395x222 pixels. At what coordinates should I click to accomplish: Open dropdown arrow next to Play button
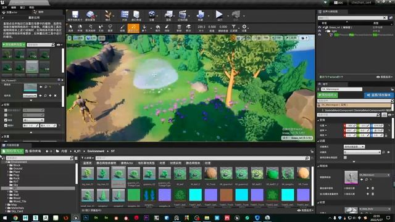(x=228, y=16)
